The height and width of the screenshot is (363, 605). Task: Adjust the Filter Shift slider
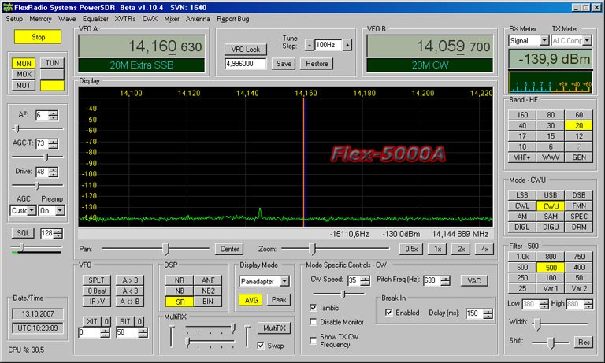pyautogui.click(x=550, y=343)
